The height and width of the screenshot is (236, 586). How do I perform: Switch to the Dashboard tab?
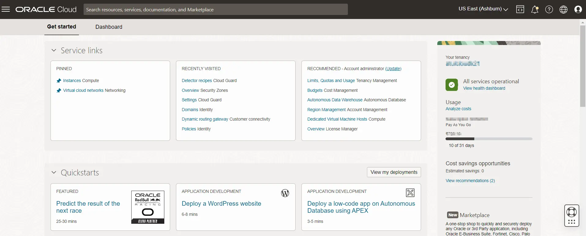(x=109, y=27)
